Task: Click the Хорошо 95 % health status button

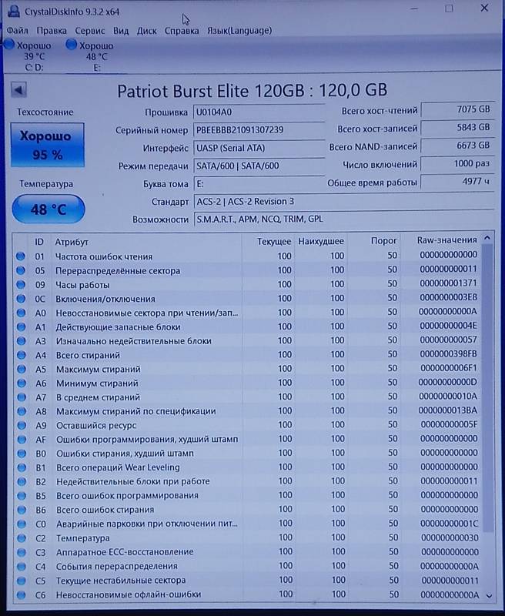Action: pyautogui.click(x=48, y=145)
